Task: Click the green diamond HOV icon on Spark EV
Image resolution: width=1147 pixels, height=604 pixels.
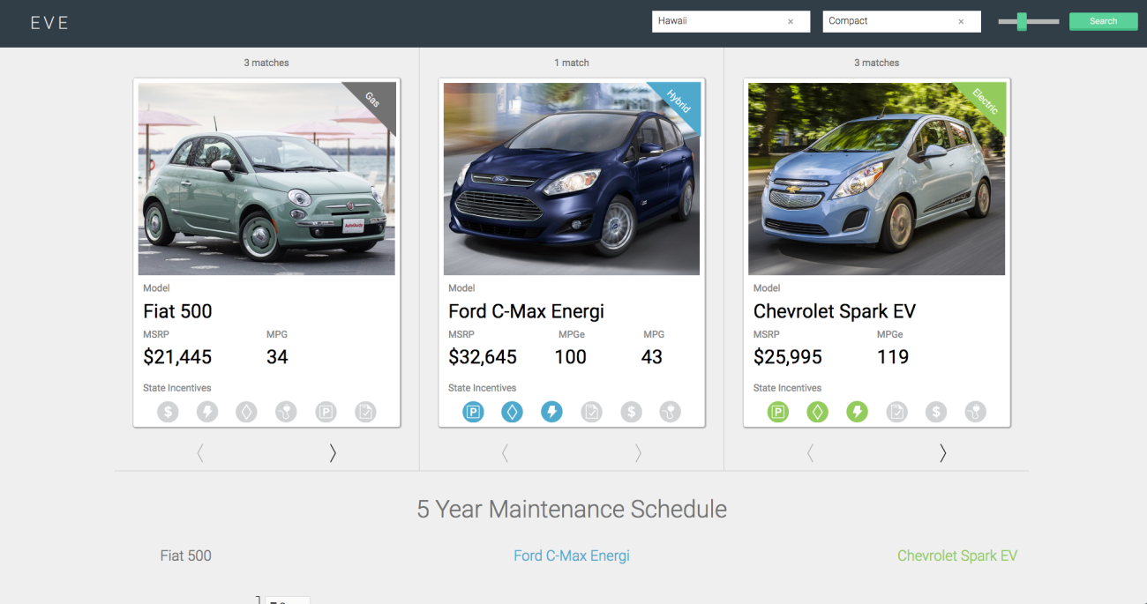Action: [818, 412]
